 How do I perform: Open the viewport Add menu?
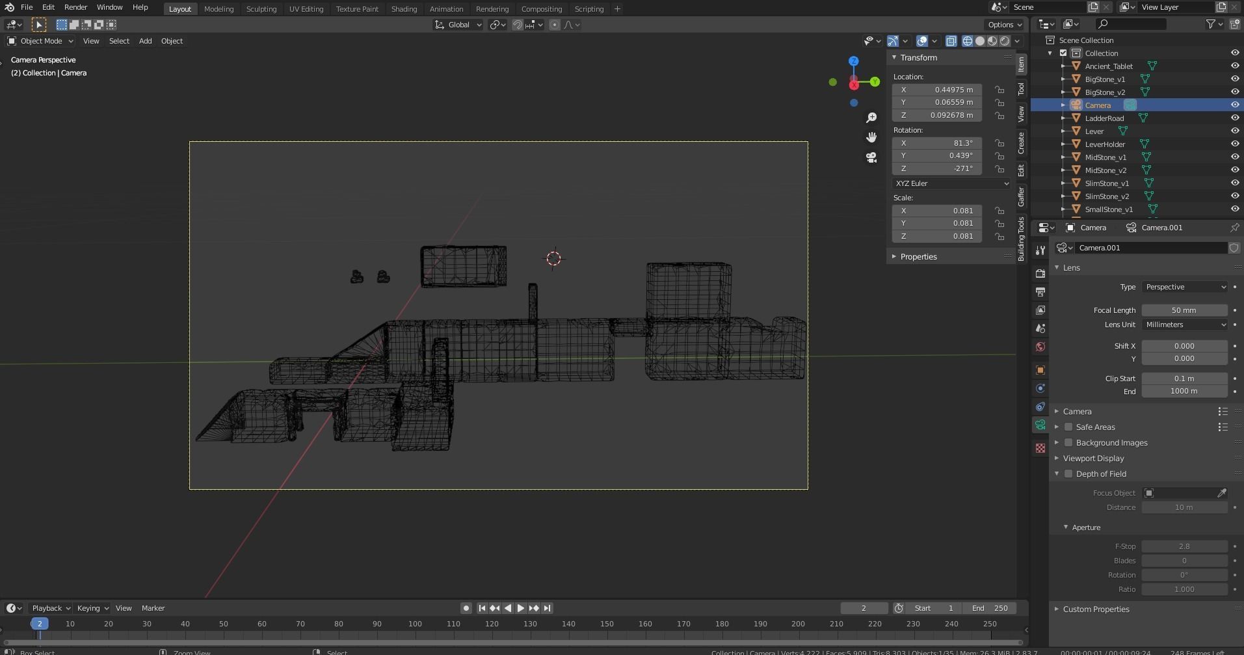pos(145,41)
